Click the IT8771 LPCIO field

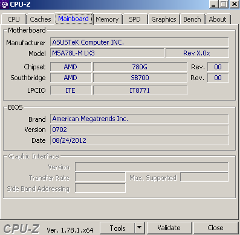[140, 90]
